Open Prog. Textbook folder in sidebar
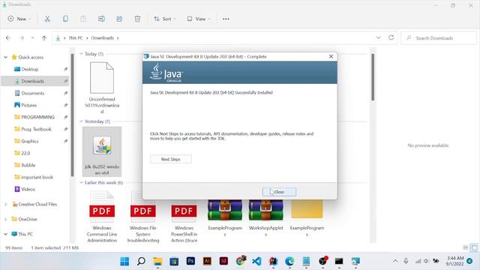 point(36,129)
